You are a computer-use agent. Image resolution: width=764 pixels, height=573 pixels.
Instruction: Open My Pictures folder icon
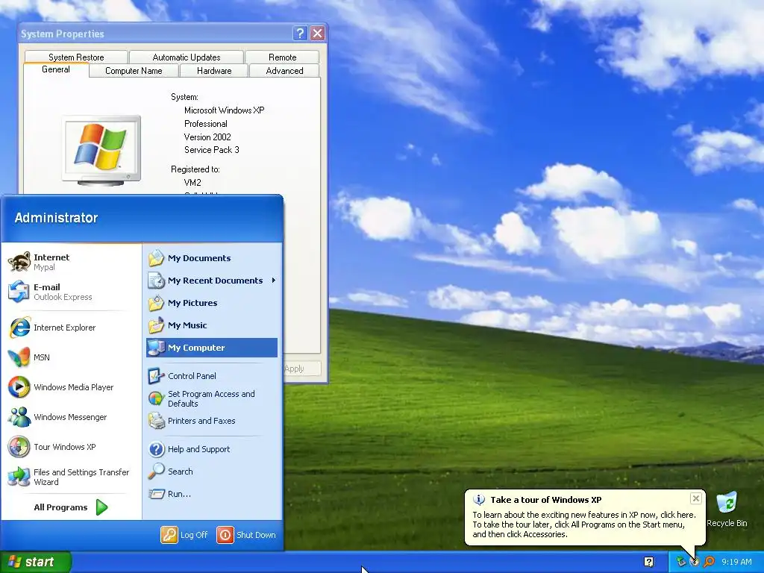[157, 303]
